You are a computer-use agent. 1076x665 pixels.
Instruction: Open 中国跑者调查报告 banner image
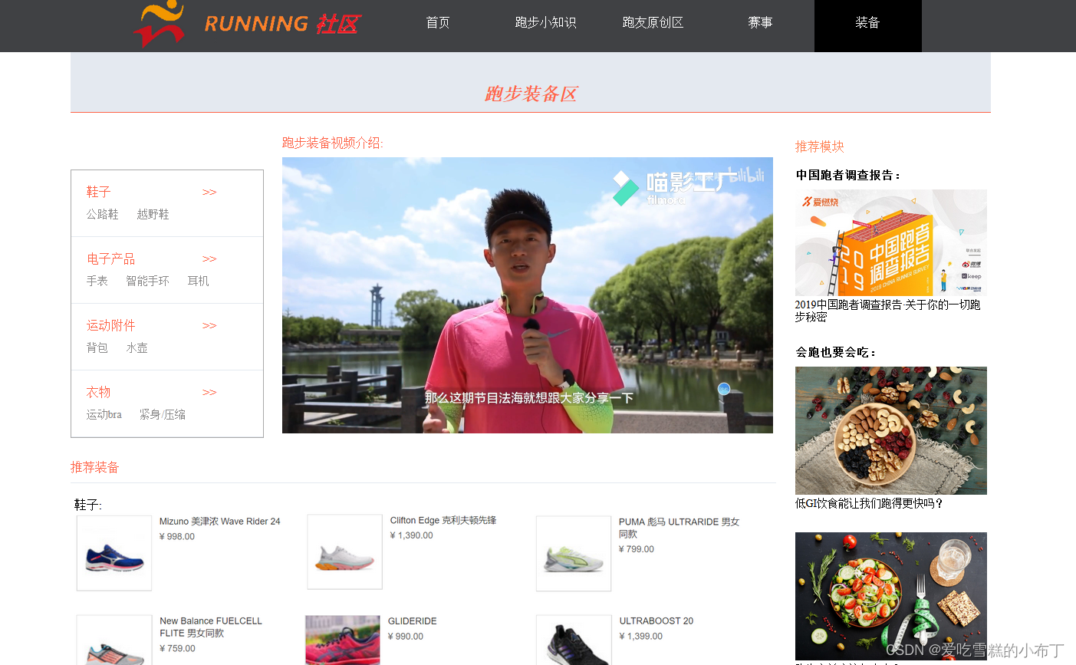(891, 242)
